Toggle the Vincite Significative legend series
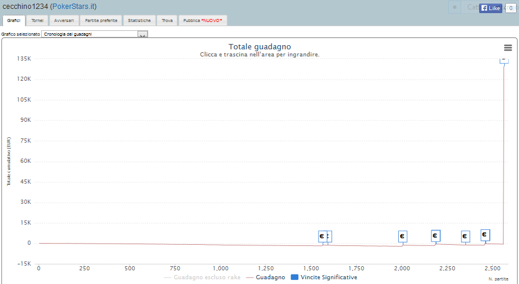The image size is (519, 284). point(324,277)
